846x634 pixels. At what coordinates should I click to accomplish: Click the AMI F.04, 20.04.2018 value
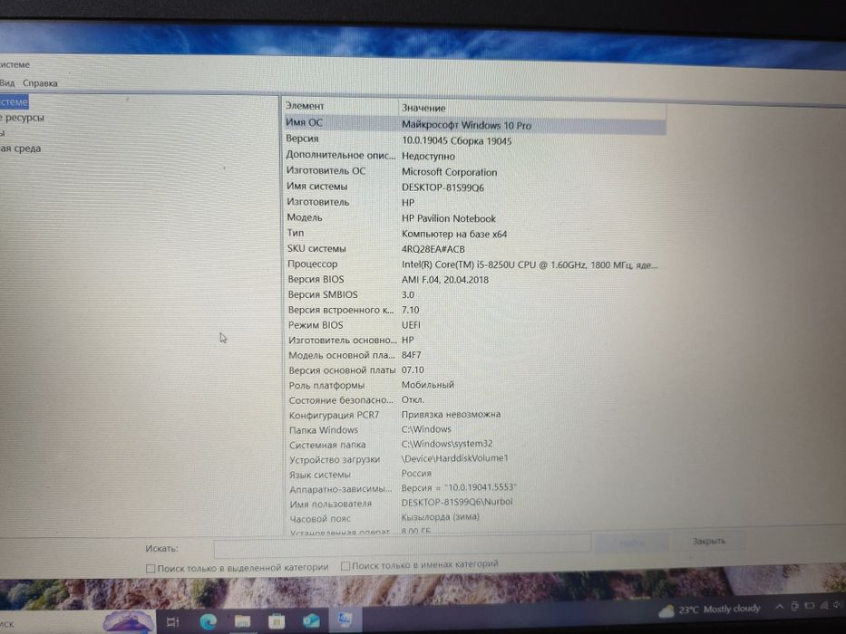click(444, 280)
